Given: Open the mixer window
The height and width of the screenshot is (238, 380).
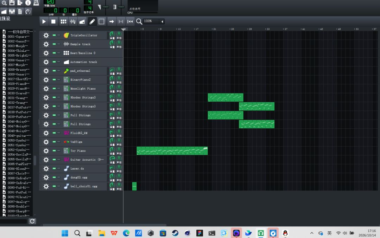Looking at the screenshot, I should tap(12, 11).
